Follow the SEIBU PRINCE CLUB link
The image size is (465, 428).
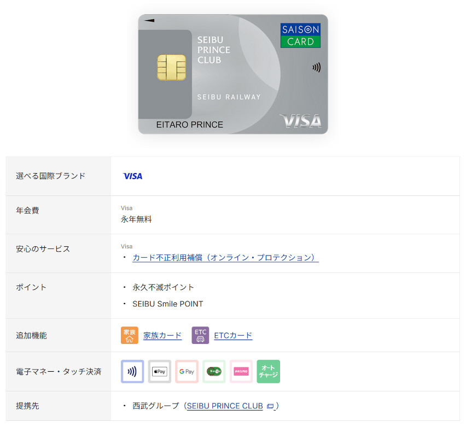pos(225,406)
